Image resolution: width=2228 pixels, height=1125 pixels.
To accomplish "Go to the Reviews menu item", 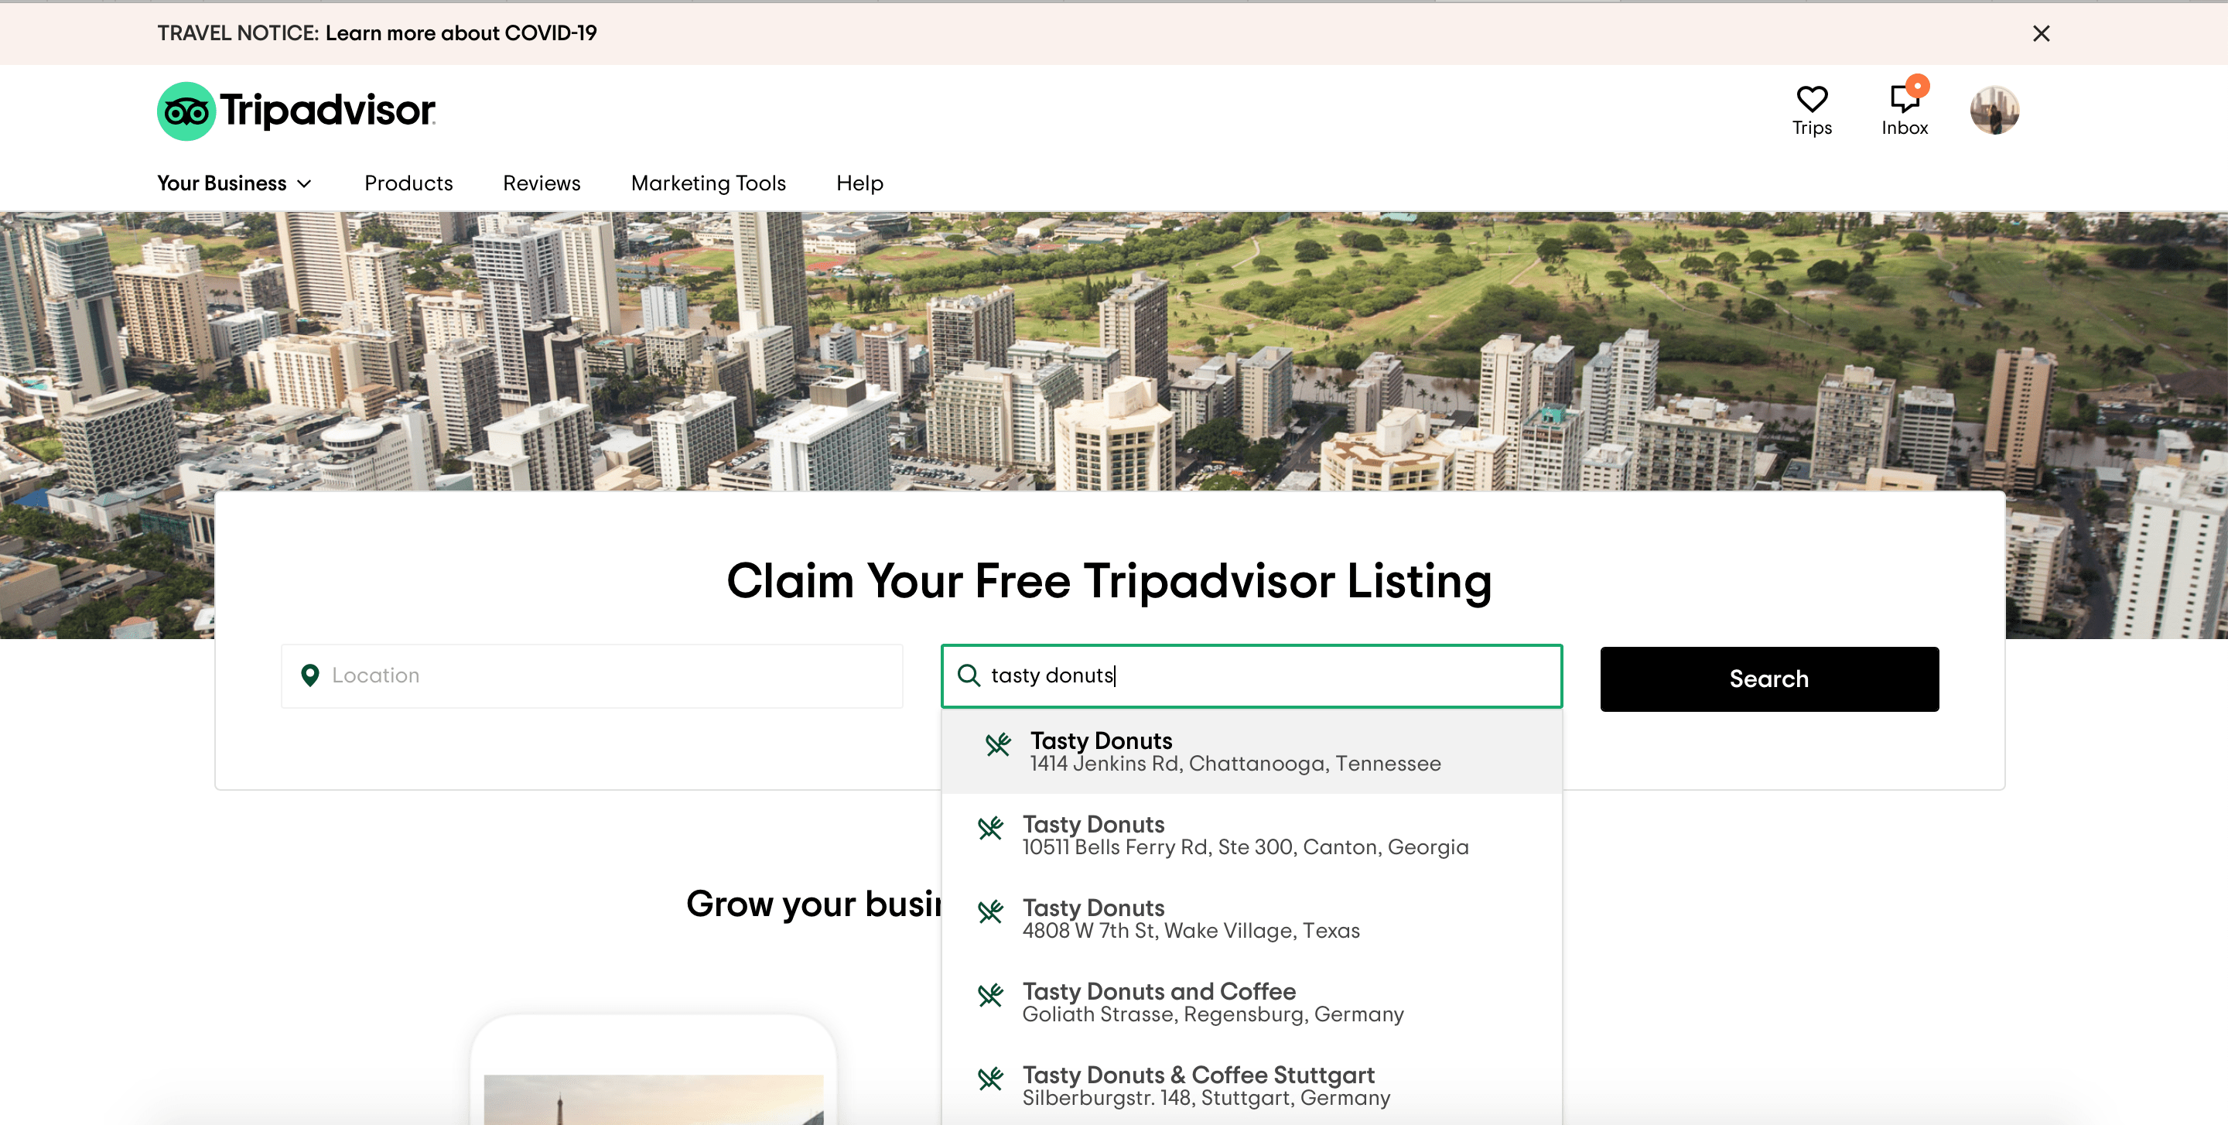I will [x=542, y=183].
